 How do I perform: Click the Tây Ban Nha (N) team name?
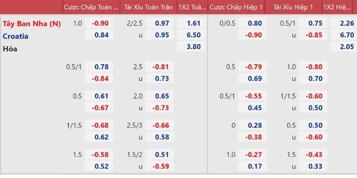(x=32, y=23)
